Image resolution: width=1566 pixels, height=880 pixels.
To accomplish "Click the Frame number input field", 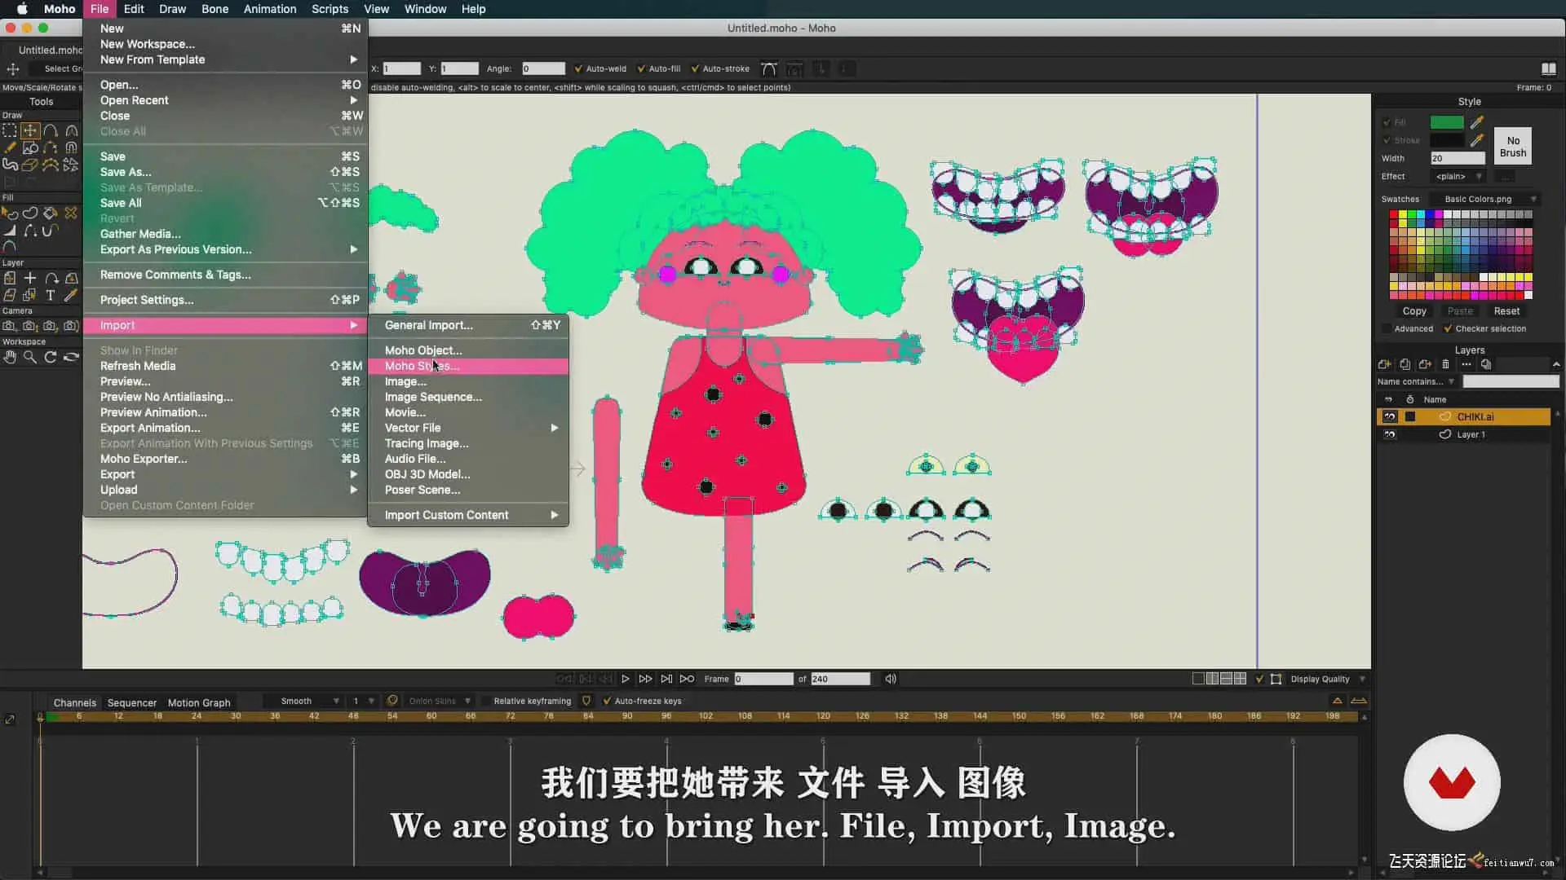I will [x=763, y=679].
